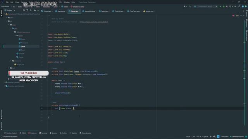Select the Game.java editor tab
Image resolution: width=248 pixels, height=139 pixels.
tap(74, 11)
